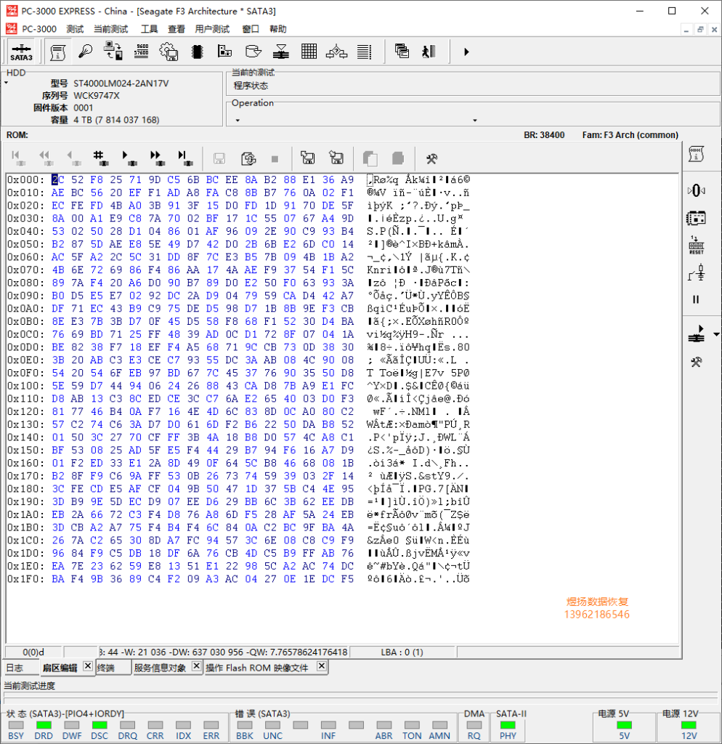Close the 操作 Flash ROM 映像文件 tab

[x=322, y=666]
